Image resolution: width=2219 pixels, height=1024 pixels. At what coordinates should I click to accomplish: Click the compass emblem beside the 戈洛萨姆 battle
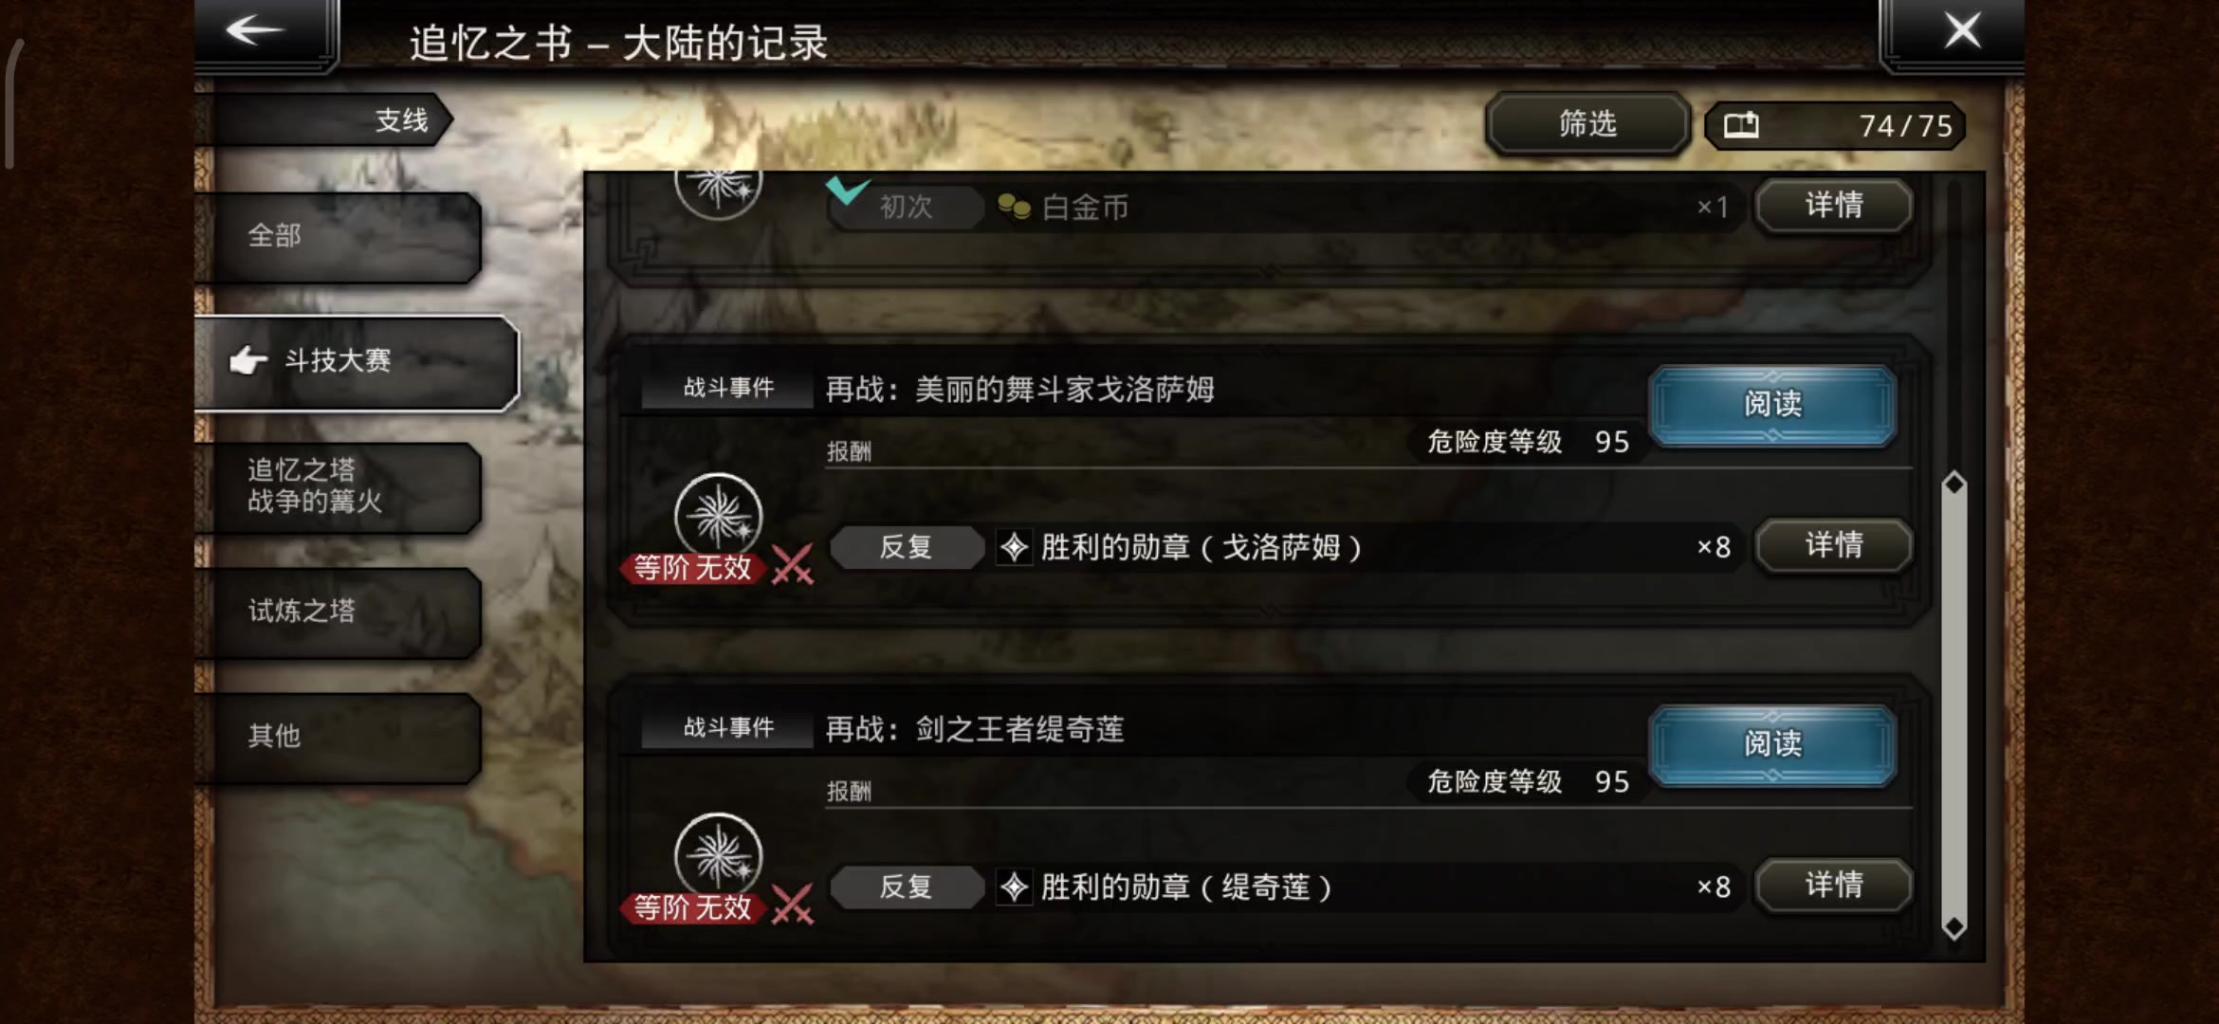[x=718, y=516]
